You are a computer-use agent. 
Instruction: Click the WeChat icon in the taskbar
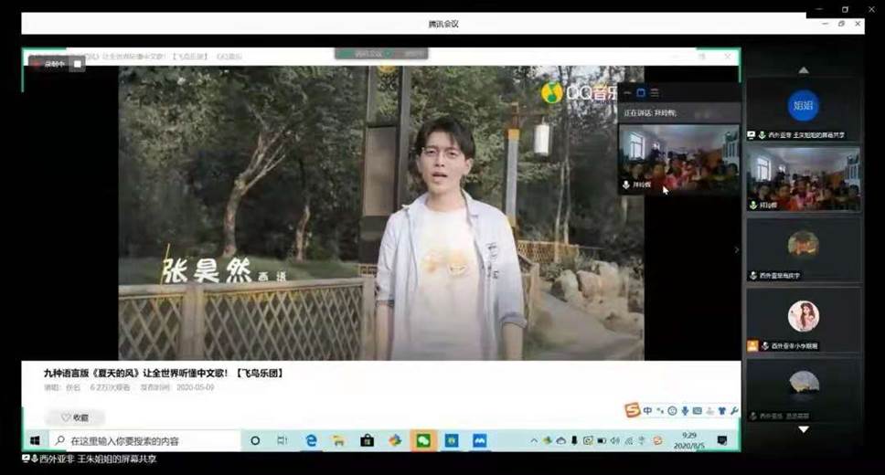point(423,440)
